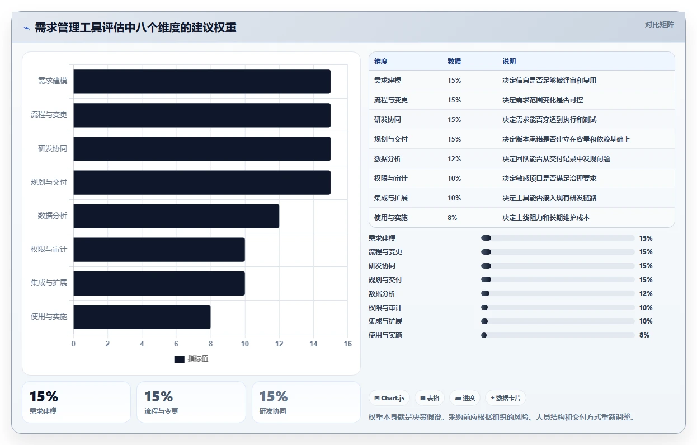Viewport: 697px width, 445px height.
Task: Click the 数据分析 chart bar
Action: tap(176, 216)
